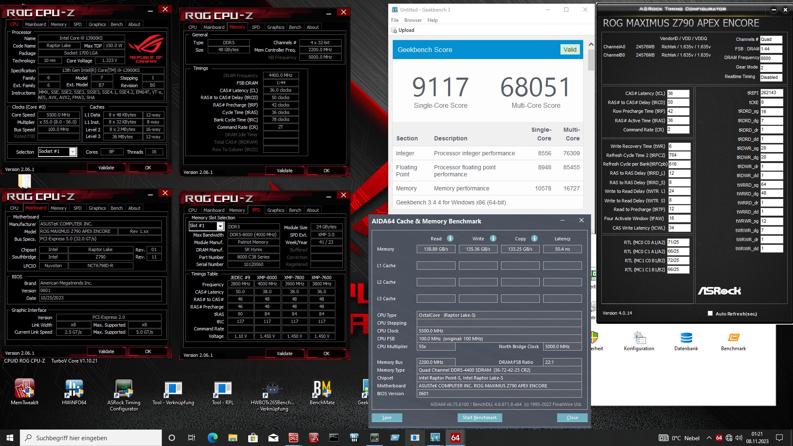Viewport: 793px width, 446px height.
Task: Edit CAS# Latency (tCL) field in Timing Configurator
Action: 678,93
